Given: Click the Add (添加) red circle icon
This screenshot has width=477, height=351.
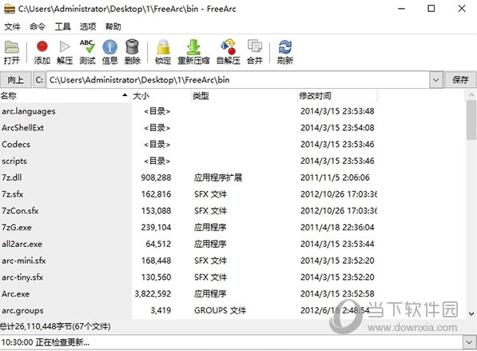Looking at the screenshot, I should pos(42,46).
